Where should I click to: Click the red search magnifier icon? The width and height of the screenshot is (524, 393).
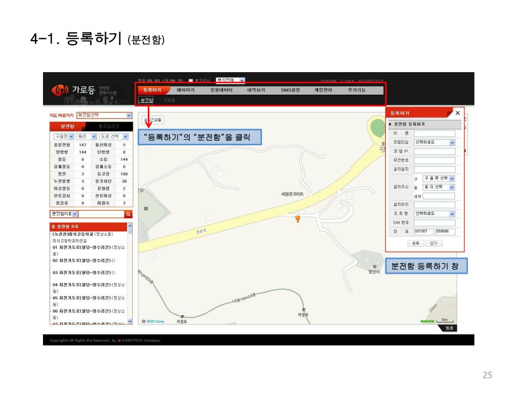point(128,214)
